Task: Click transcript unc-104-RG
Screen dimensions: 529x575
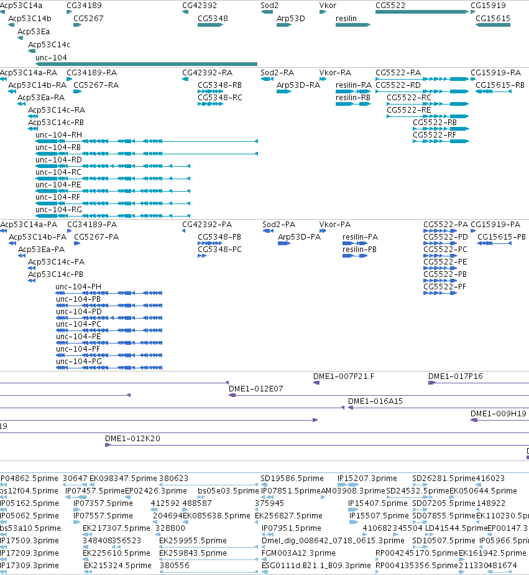Action: tap(113, 216)
